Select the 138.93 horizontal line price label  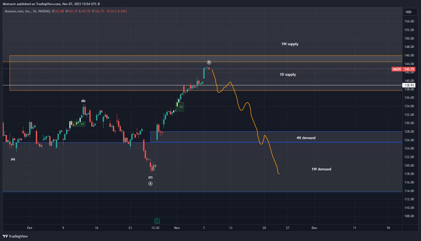click(x=409, y=85)
